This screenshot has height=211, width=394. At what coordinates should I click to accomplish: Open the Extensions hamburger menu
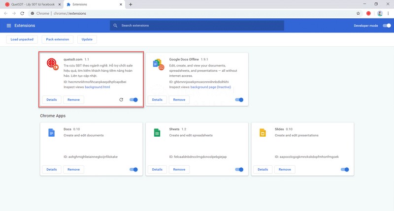9,26
